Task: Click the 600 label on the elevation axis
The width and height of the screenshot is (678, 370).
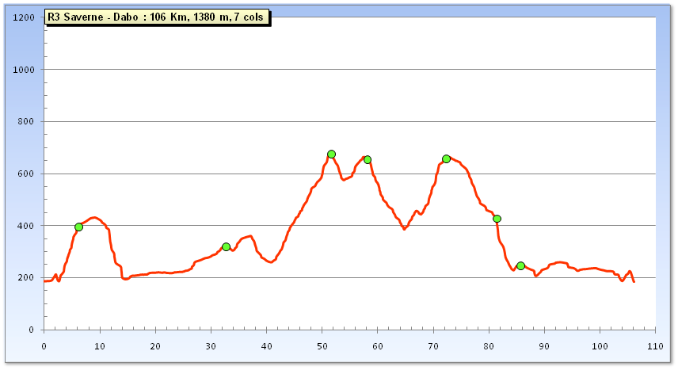Action: click(x=25, y=174)
